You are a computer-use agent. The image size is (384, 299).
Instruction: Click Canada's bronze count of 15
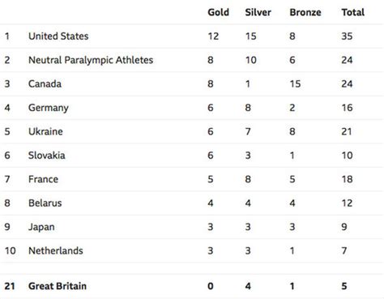click(x=295, y=84)
